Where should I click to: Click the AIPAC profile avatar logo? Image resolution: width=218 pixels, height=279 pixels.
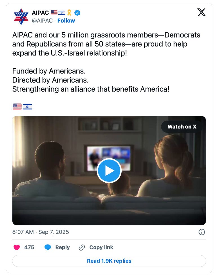point(21,17)
